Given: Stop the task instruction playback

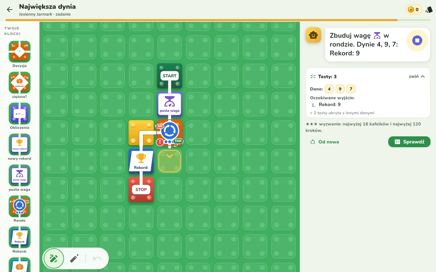Looking at the screenshot, I should tap(417, 41).
